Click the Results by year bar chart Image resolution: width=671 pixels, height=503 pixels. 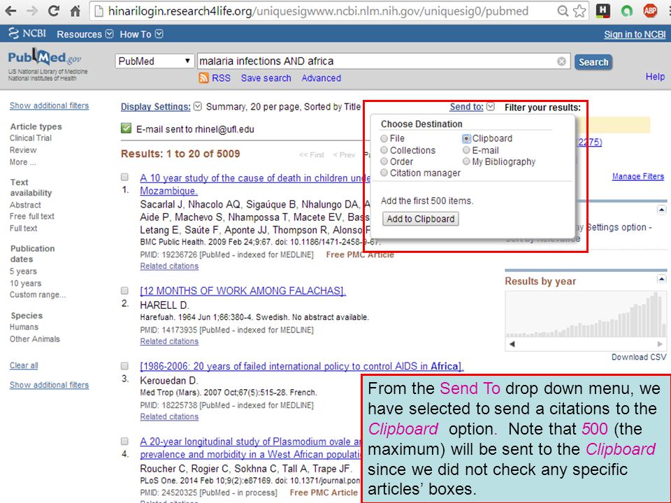(x=586, y=315)
